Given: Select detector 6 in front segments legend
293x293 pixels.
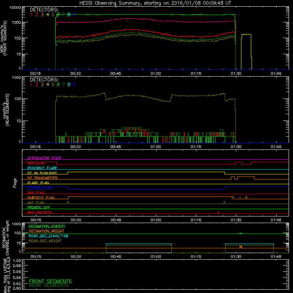Looking at the screenshot, I should coord(58,15).
